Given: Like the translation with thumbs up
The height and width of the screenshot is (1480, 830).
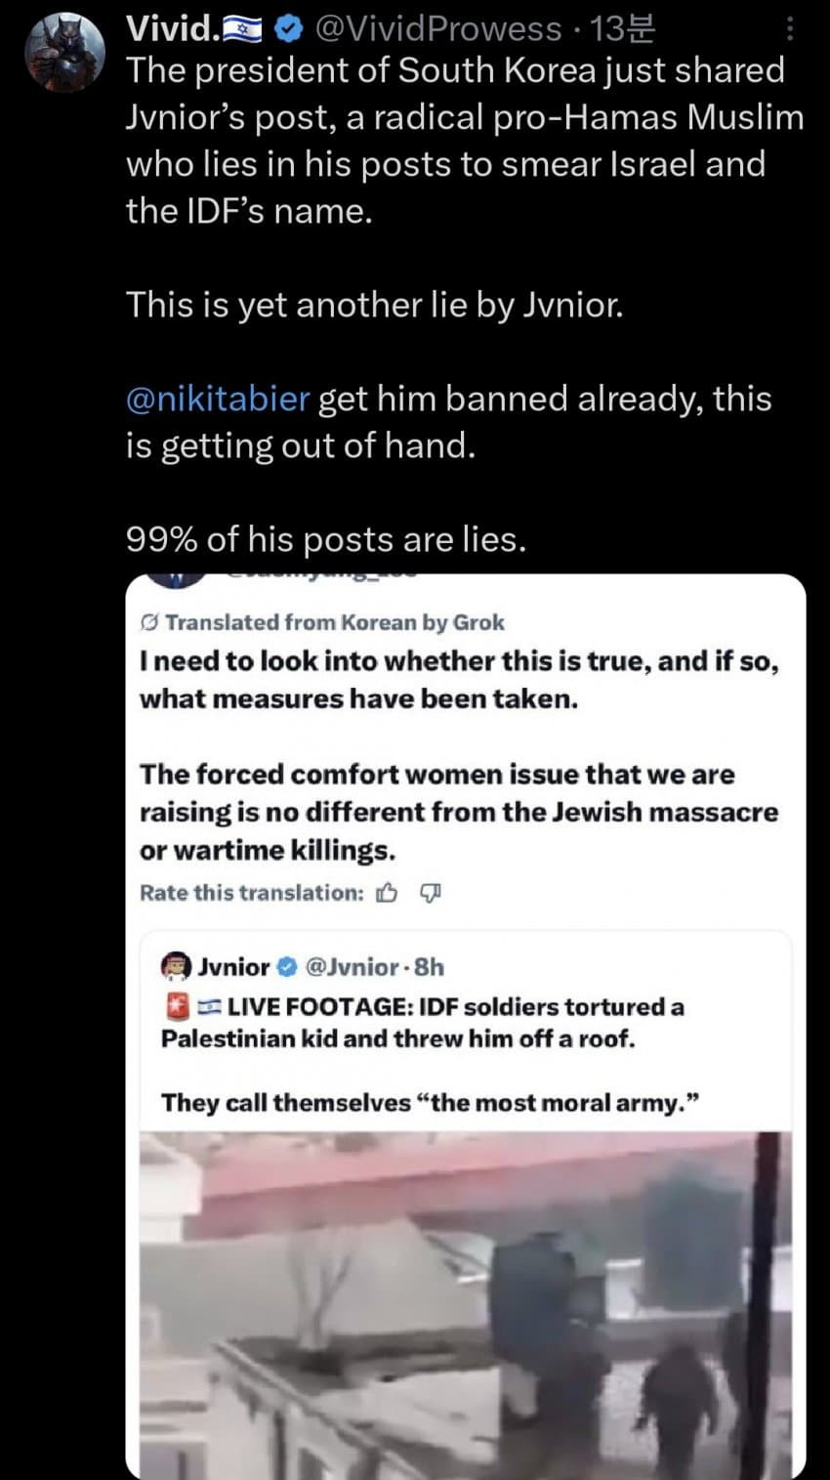Looking at the screenshot, I should [x=388, y=892].
